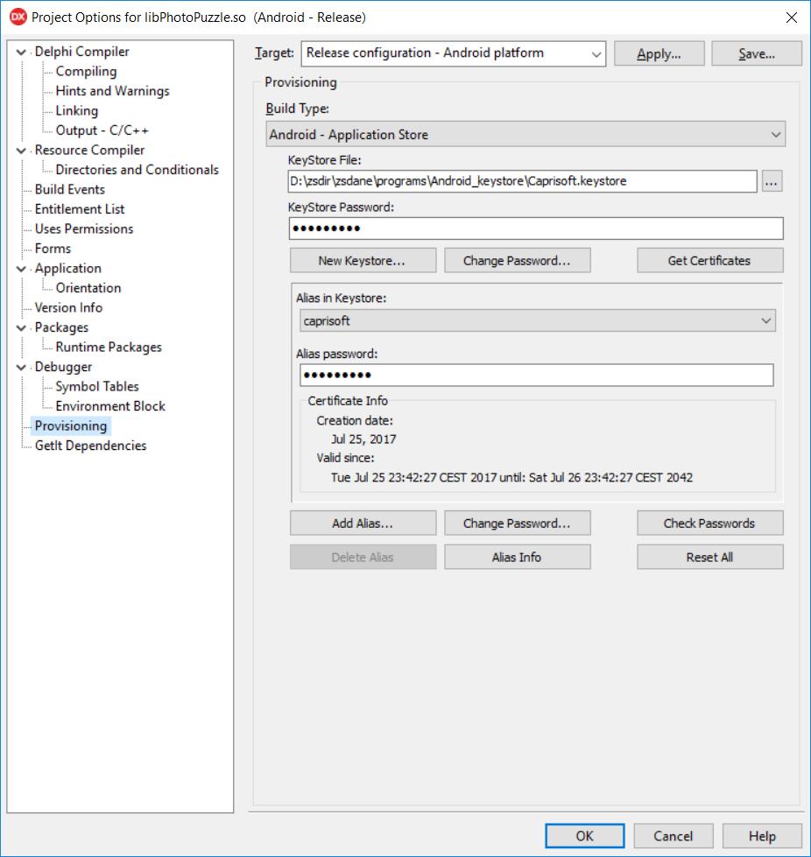811x857 pixels.
Task: Click the DX application icon in title bar
Action: click(x=18, y=17)
